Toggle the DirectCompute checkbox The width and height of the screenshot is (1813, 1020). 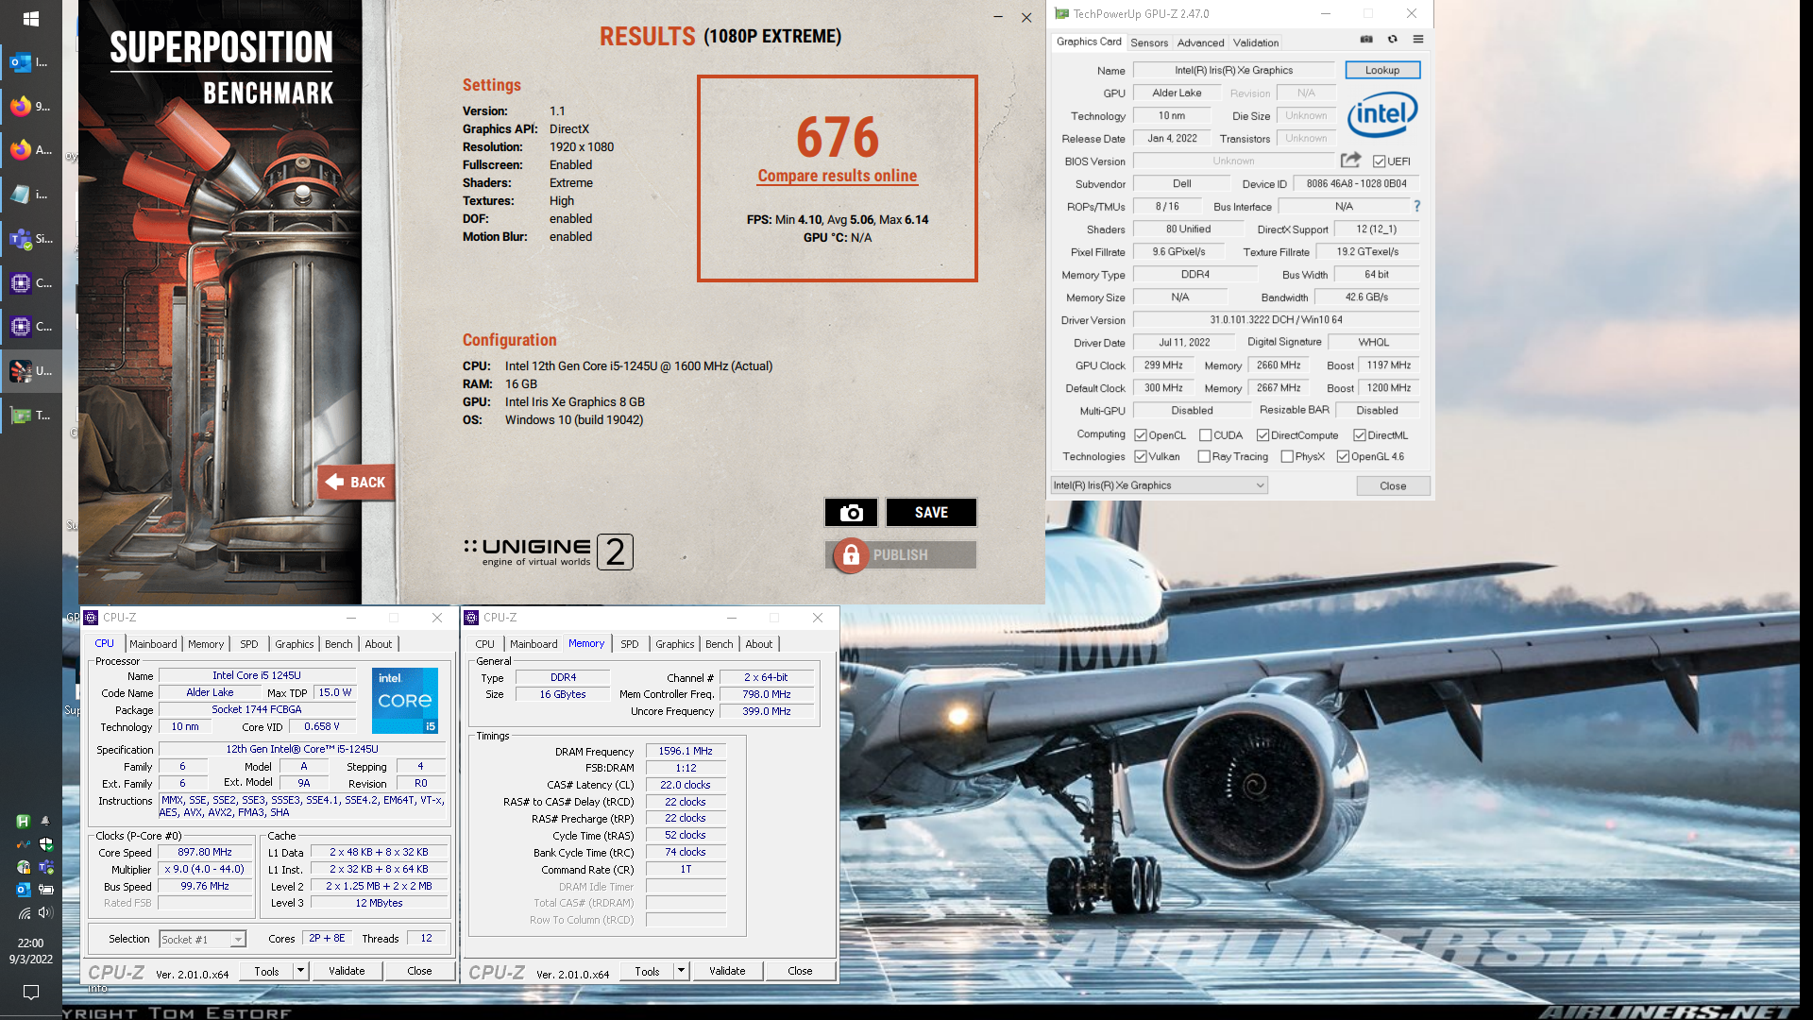point(1262,435)
